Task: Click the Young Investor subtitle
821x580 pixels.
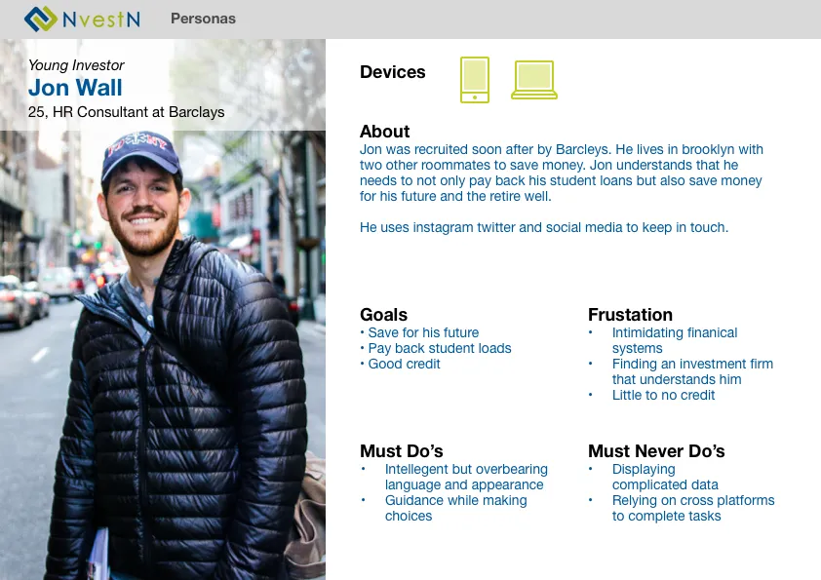Action: [x=76, y=65]
